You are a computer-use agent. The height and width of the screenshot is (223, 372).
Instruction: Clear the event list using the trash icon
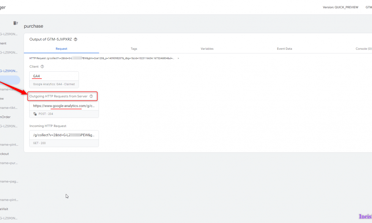pyautogui.click(x=15, y=23)
